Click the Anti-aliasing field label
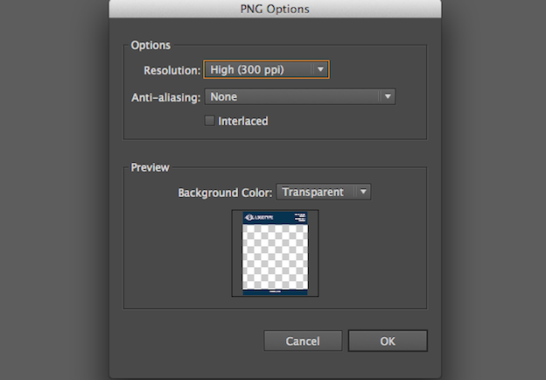This screenshot has height=380, width=546. (166, 97)
